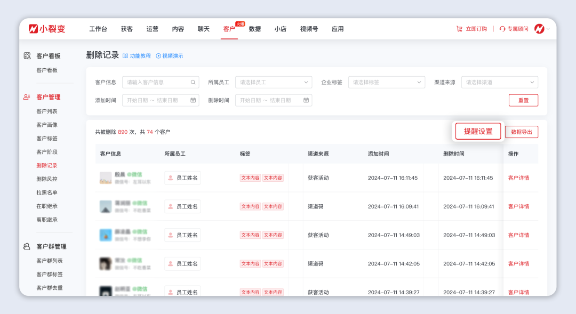The image size is (576, 314).
Task: Click the 客户管理 sidebar person icon
Action: point(26,97)
